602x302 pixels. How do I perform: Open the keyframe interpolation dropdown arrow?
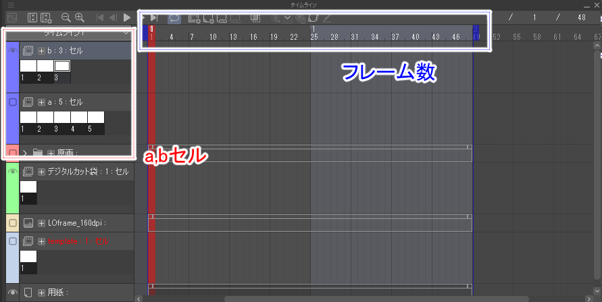click(287, 18)
